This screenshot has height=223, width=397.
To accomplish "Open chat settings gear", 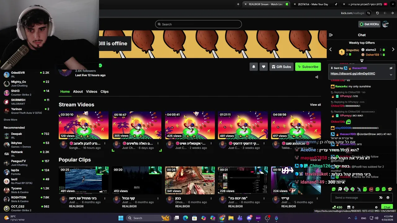I will [376, 208].
